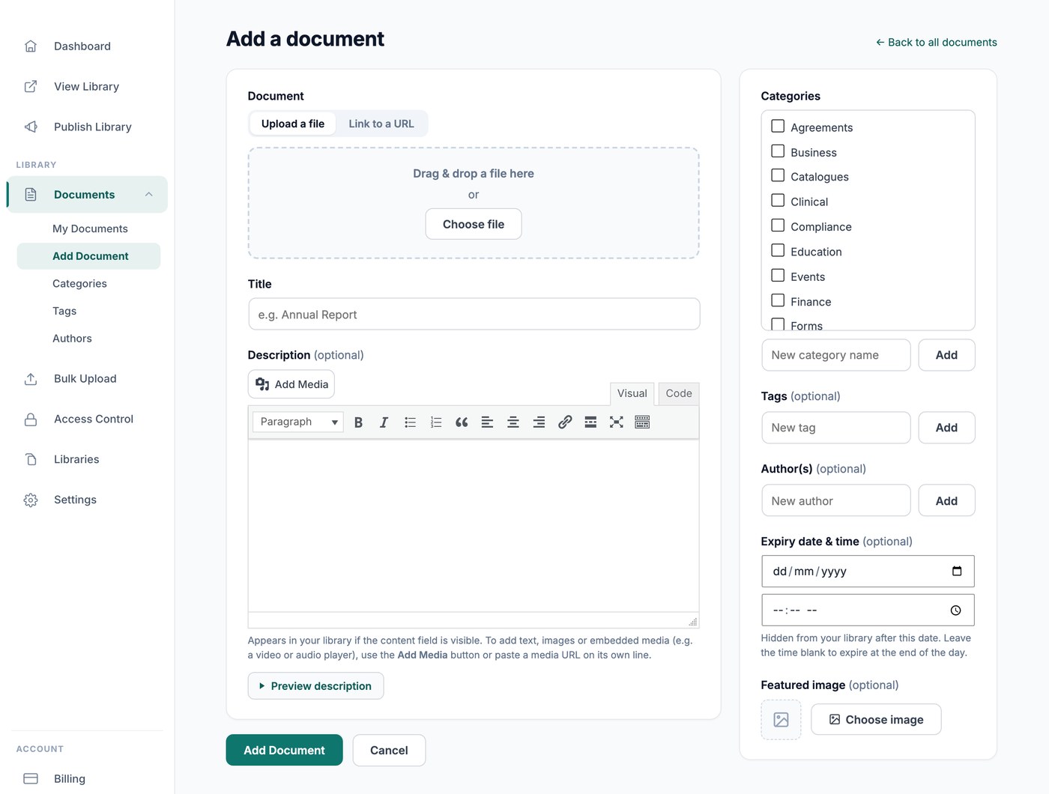Click the editor resize handle corner

[x=693, y=622]
